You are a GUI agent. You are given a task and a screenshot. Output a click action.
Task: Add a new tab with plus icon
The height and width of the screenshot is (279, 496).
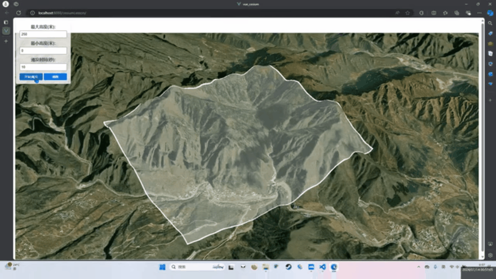[6, 41]
